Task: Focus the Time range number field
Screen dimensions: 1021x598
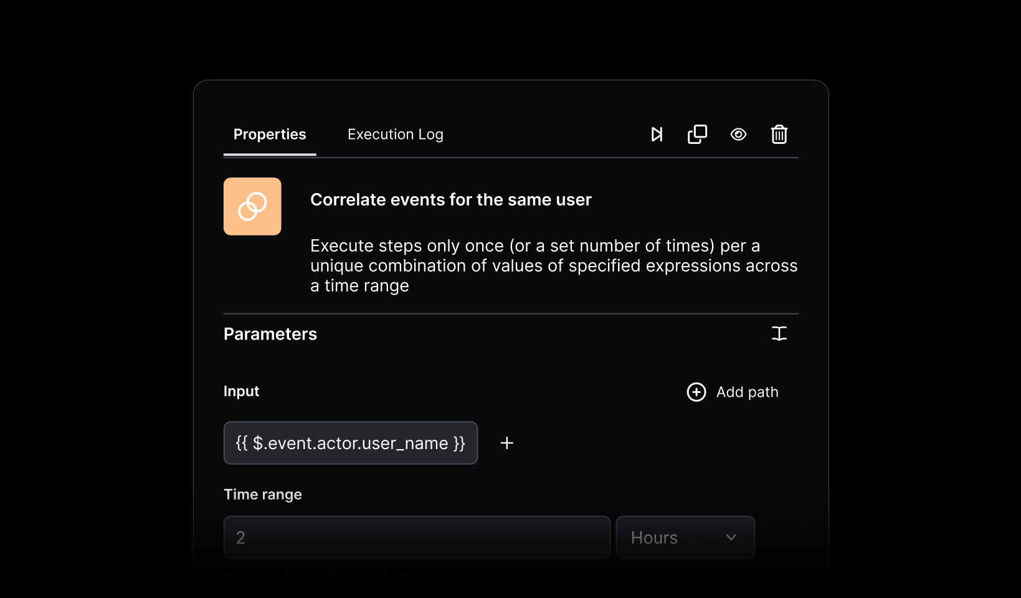Action: pos(416,538)
